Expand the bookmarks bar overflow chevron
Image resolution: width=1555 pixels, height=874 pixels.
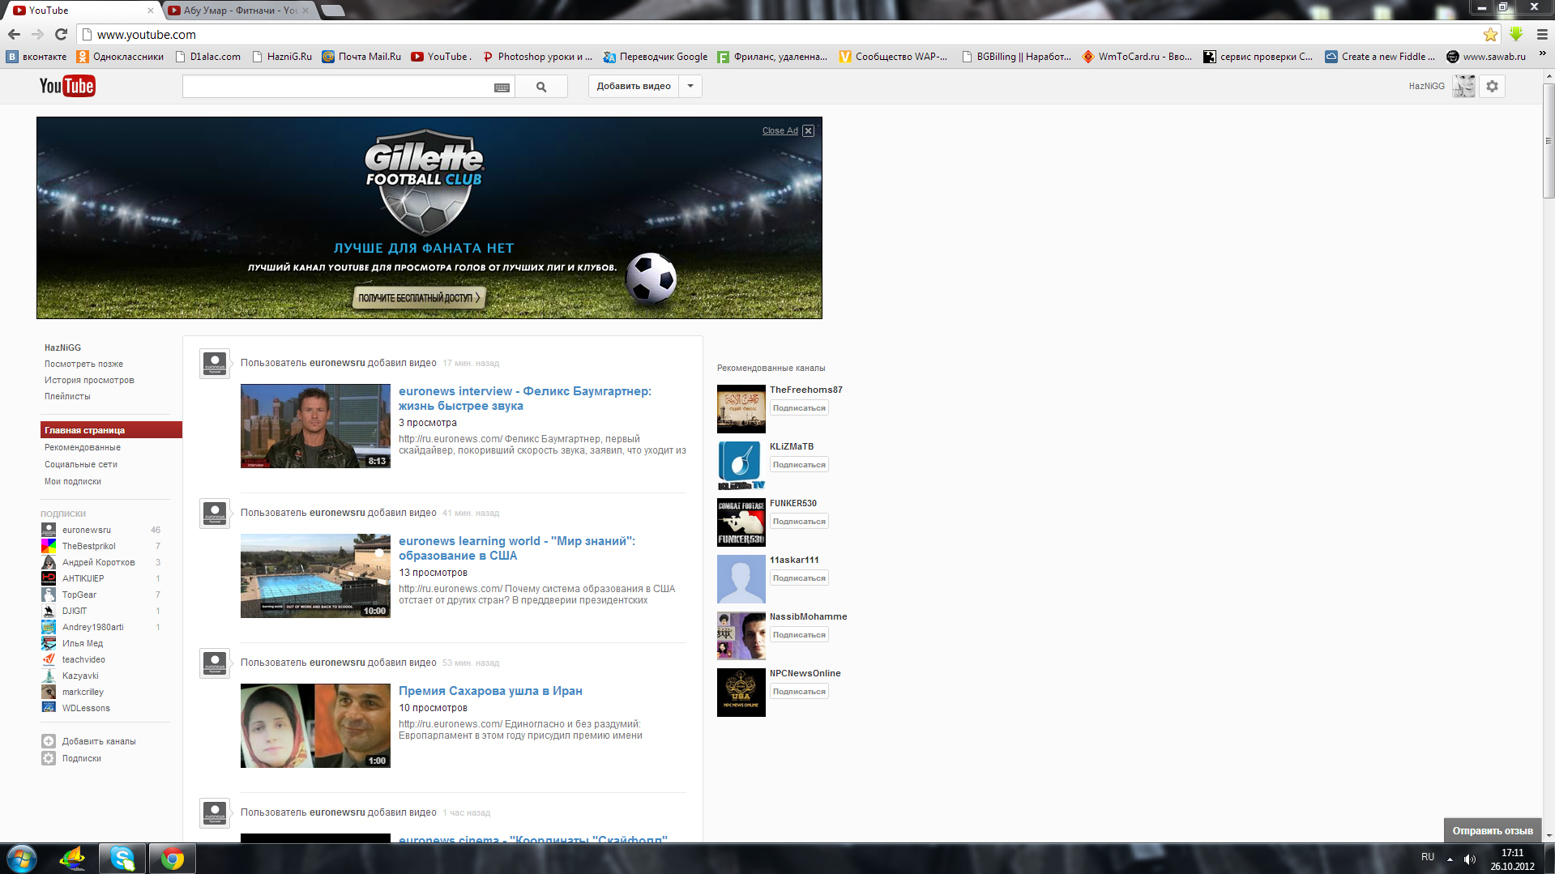click(1542, 56)
